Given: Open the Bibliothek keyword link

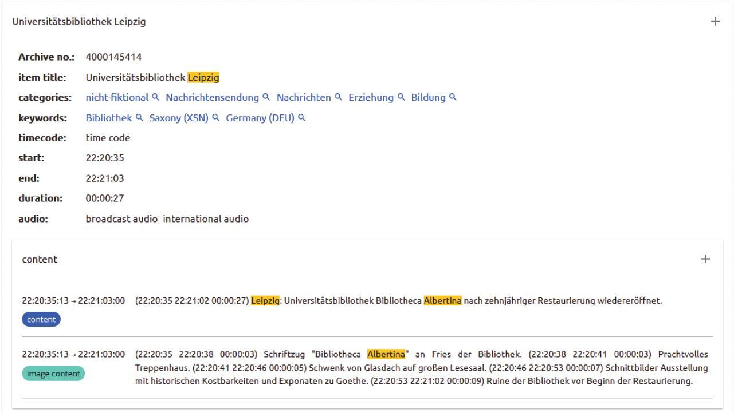Looking at the screenshot, I should (109, 118).
